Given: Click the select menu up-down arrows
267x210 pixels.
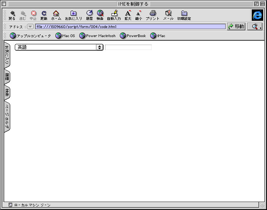Looking at the screenshot, I should (x=100, y=47).
